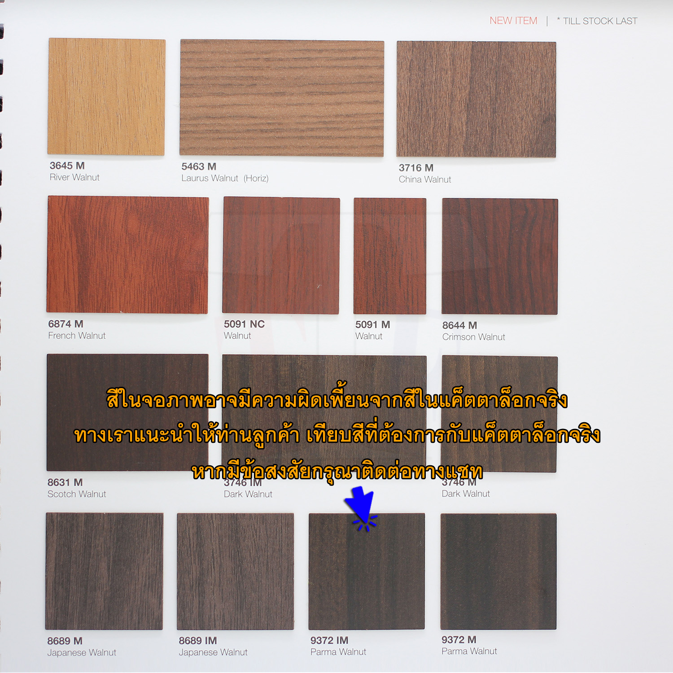Click the 5091 M Walnut swatch

pos(389,256)
